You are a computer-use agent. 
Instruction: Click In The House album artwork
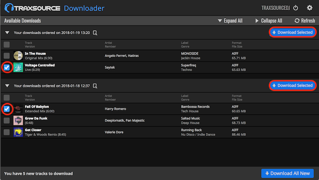click(x=18, y=56)
